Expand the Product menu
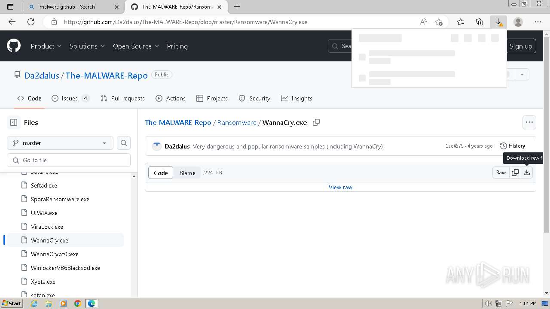The image size is (550, 309). point(46,46)
